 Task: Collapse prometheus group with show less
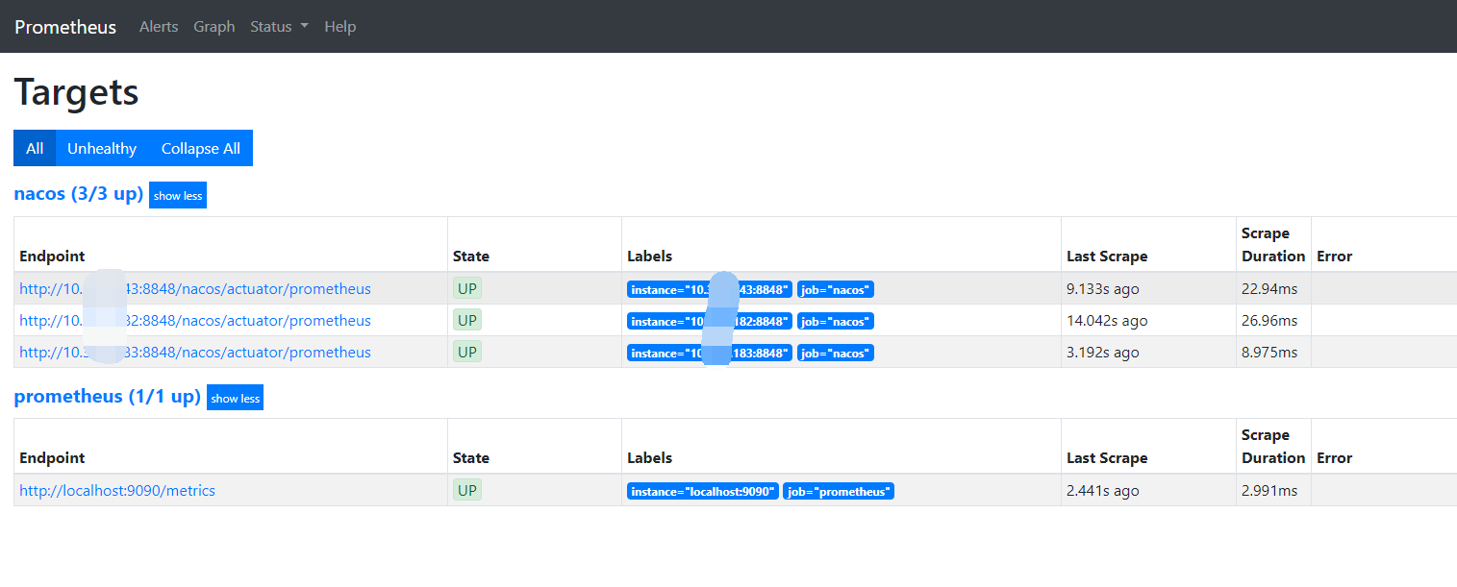pos(235,398)
